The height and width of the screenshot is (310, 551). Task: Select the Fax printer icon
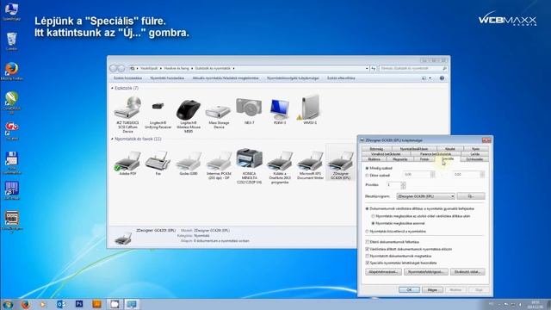coord(158,164)
